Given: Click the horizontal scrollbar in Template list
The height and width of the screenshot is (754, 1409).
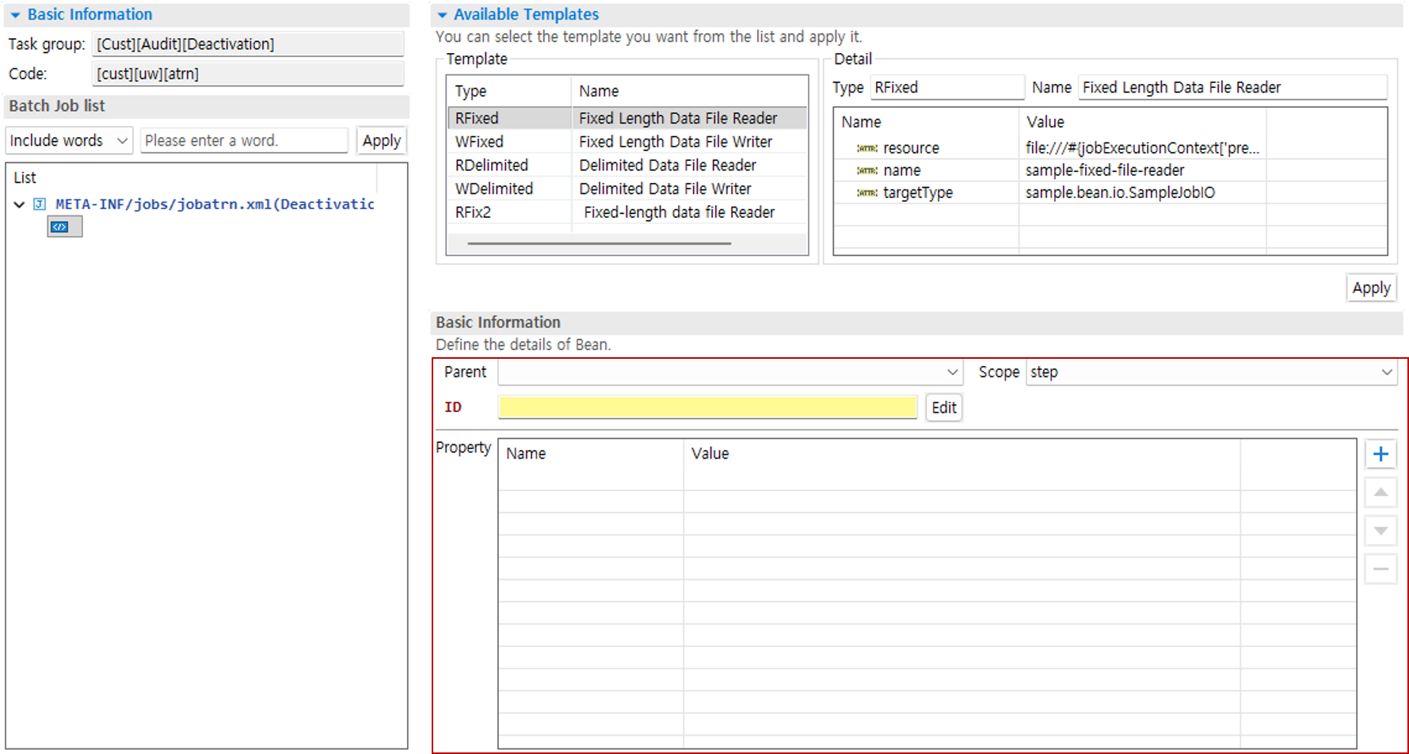Looking at the screenshot, I should coord(599,243).
